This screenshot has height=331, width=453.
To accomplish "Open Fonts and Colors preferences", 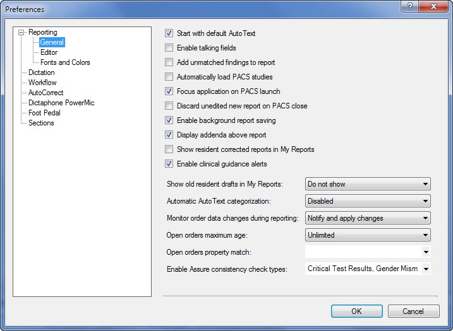I will point(65,62).
